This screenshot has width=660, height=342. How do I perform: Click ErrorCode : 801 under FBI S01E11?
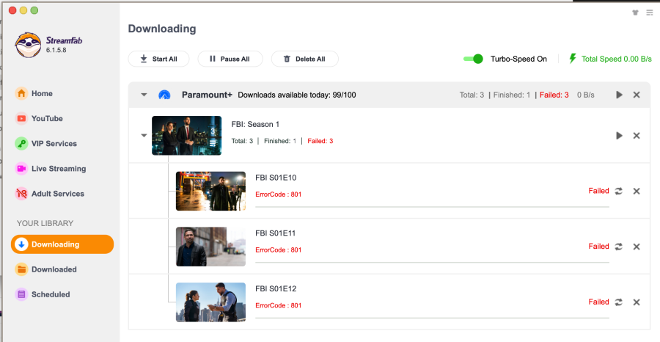(x=278, y=250)
